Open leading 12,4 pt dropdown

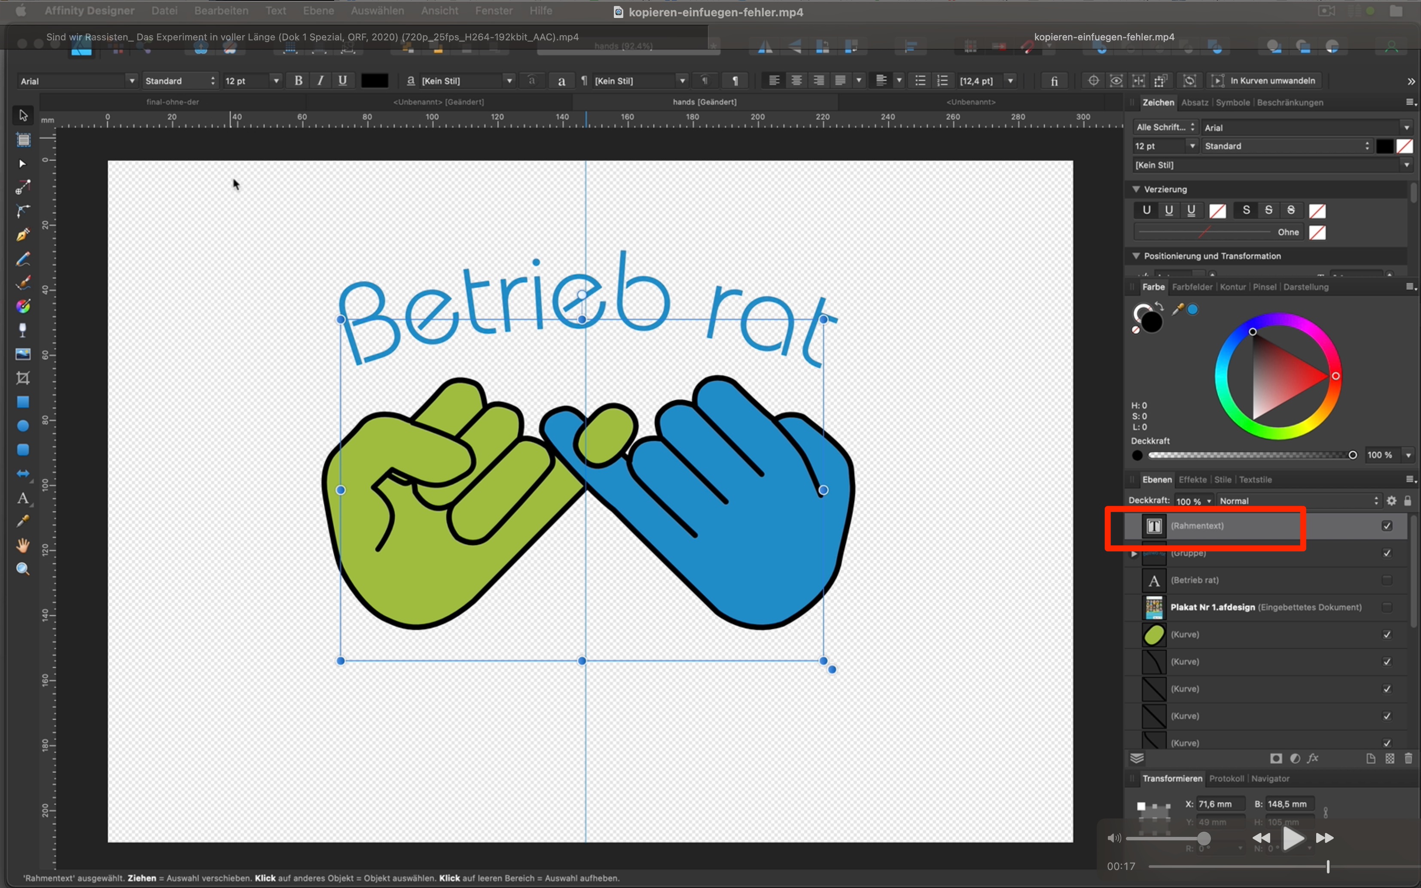coord(987,81)
